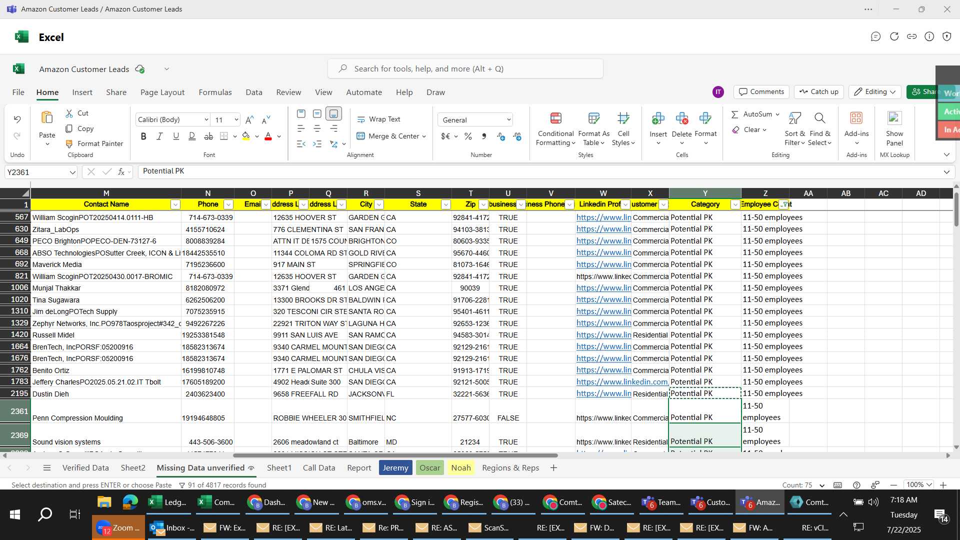
Task: Open Category column filter dropdown
Action: (735, 204)
